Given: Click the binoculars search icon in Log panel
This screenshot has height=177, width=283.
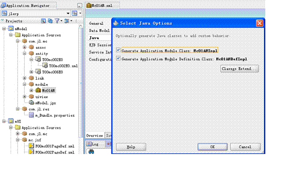Looking at the screenshot, I should (92, 151).
